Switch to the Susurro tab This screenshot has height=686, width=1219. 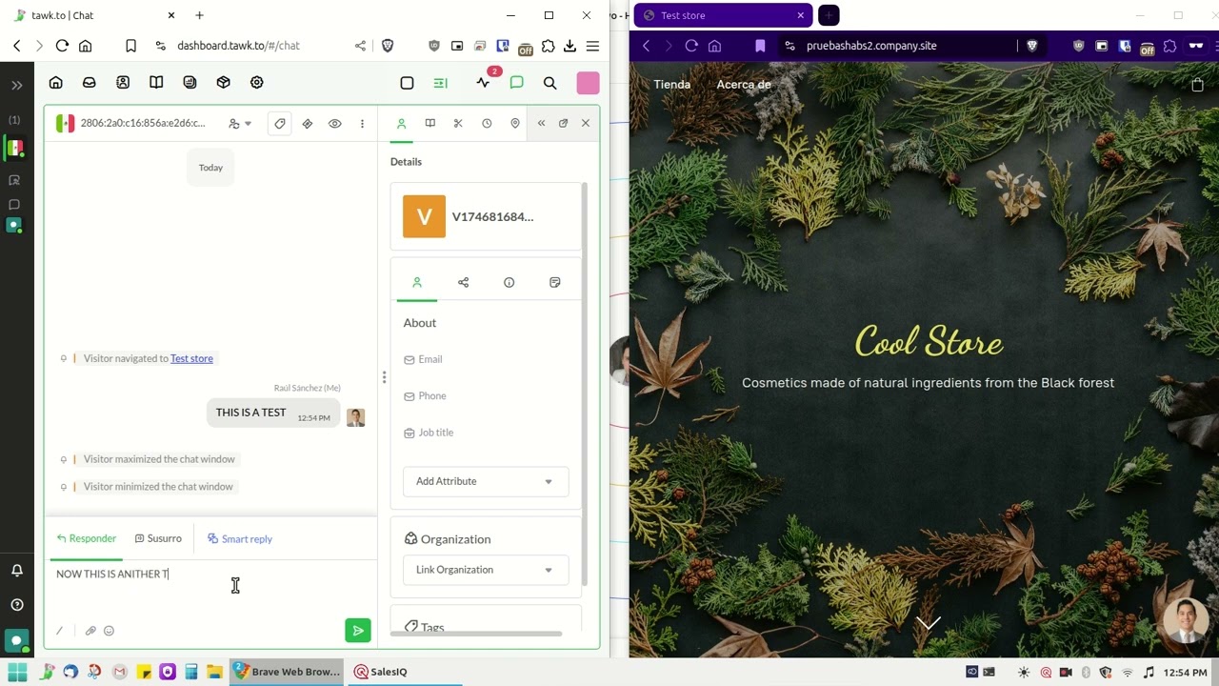coord(158,539)
